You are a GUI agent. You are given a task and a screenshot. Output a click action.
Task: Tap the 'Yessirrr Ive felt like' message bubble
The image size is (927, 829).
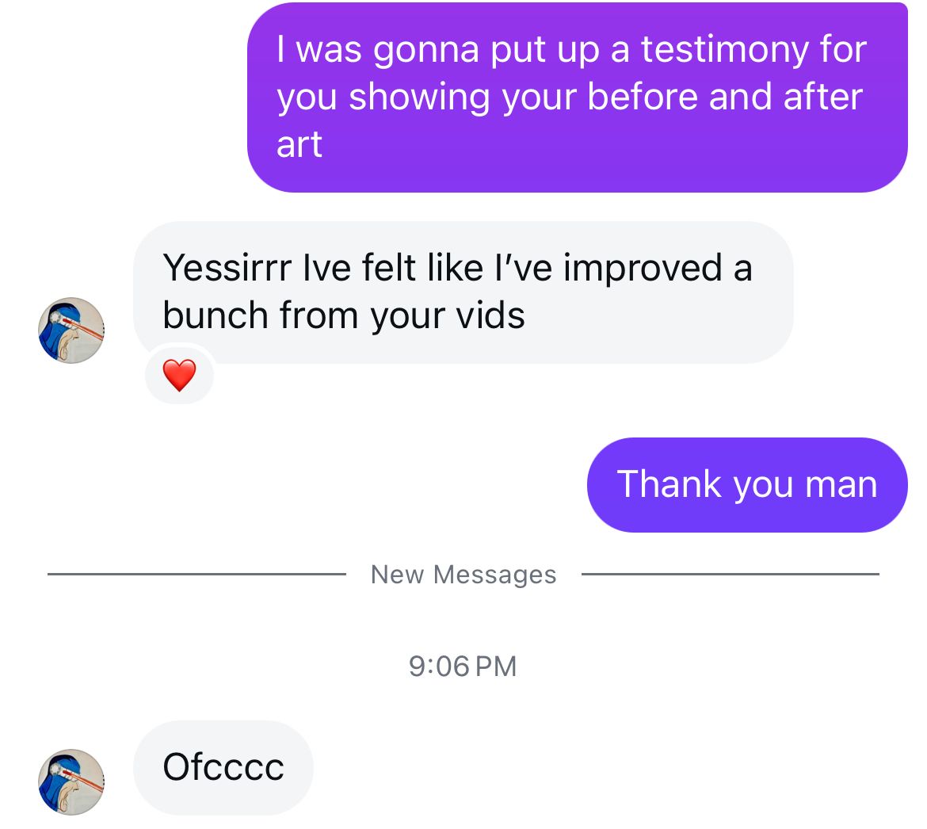tap(463, 292)
